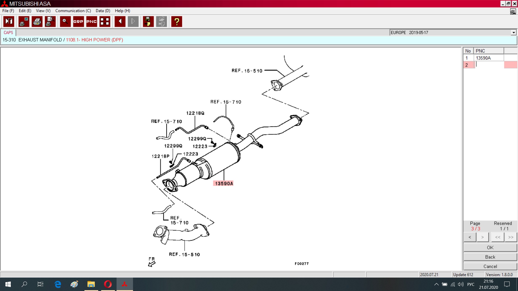Click the zoom magnifier toolbar icon
Viewport: 518px width, 291px height.
[x=65, y=22]
